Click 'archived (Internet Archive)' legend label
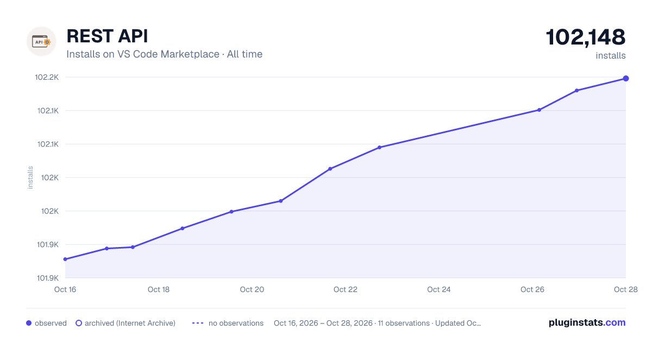652x342 pixels. [130, 323]
